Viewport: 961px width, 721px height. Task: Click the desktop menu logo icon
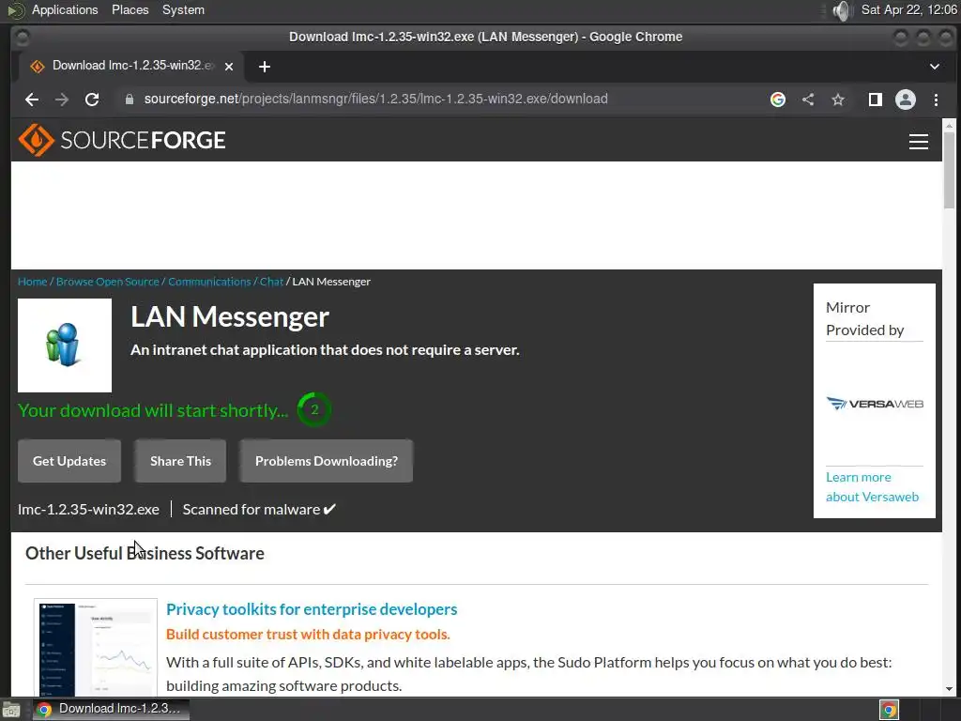point(15,10)
